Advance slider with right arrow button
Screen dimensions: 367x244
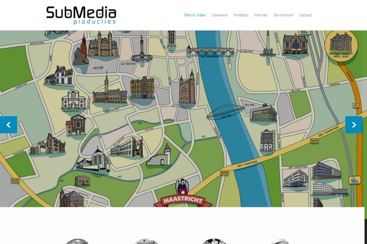pyautogui.click(x=354, y=124)
